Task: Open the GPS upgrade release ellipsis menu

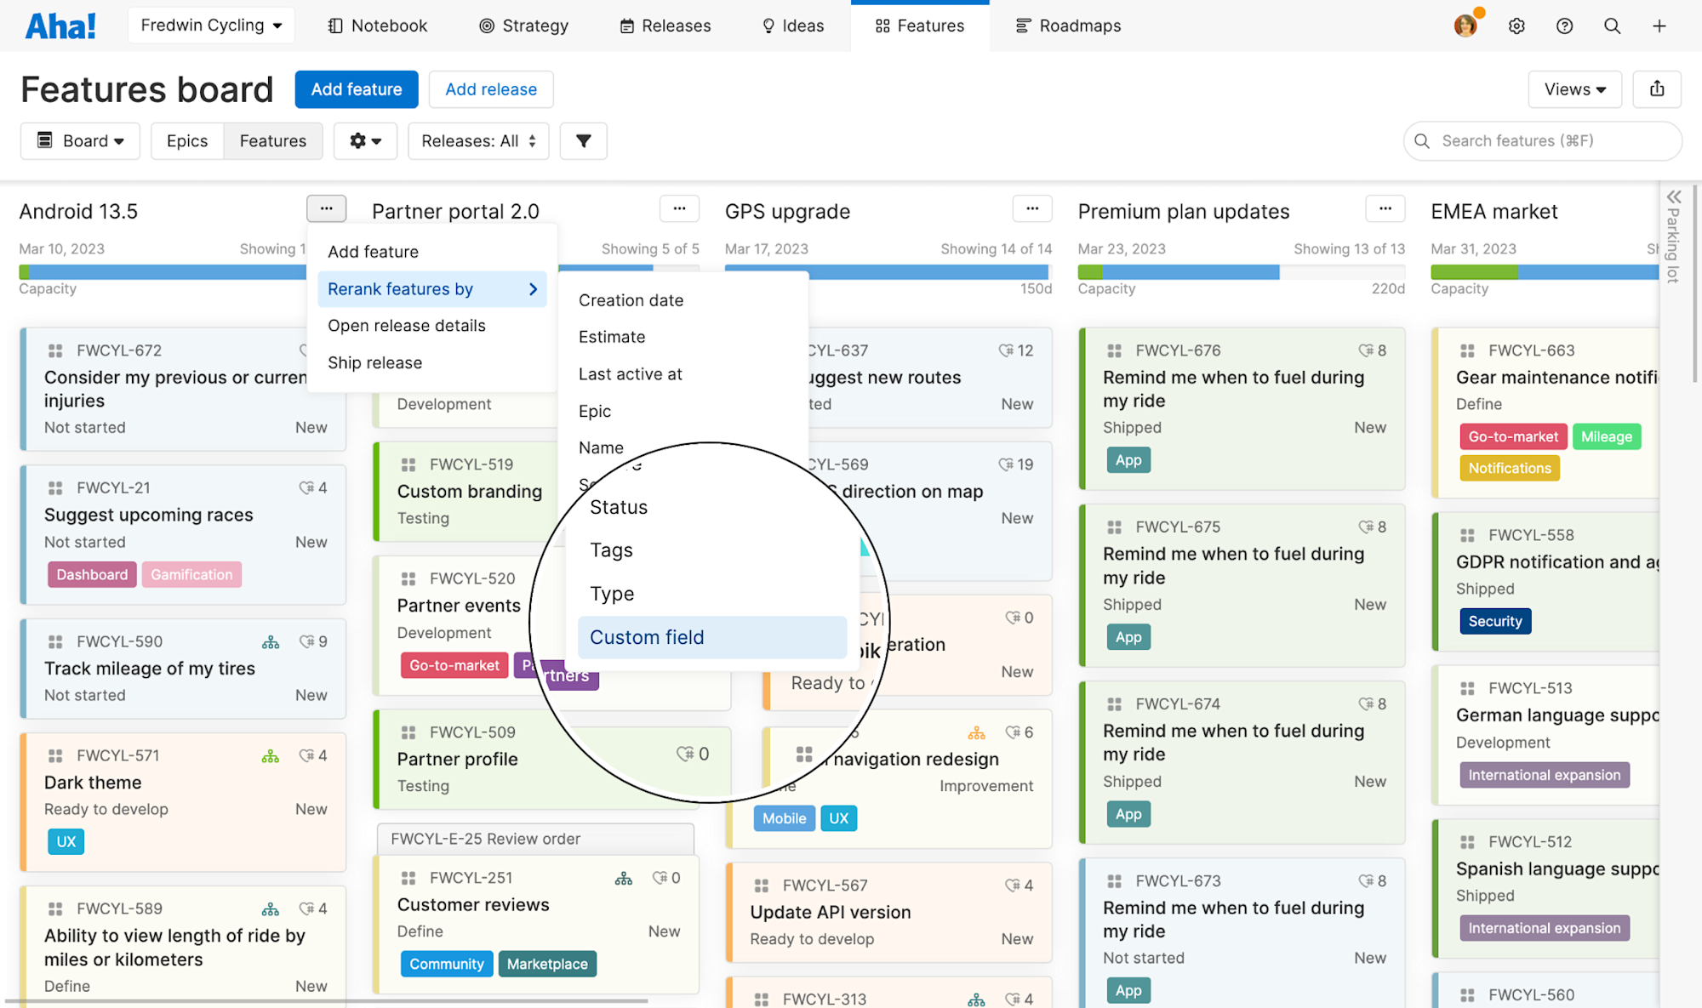Action: coord(1031,208)
